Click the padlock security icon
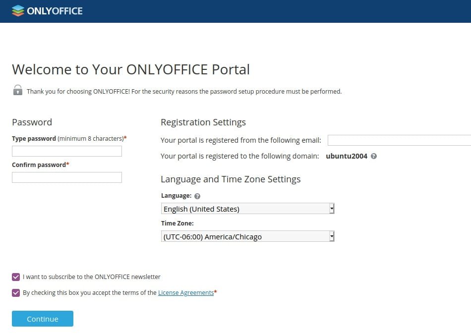The image size is (471, 336). 18,90
